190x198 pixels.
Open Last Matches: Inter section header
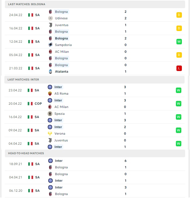coord(94,80)
